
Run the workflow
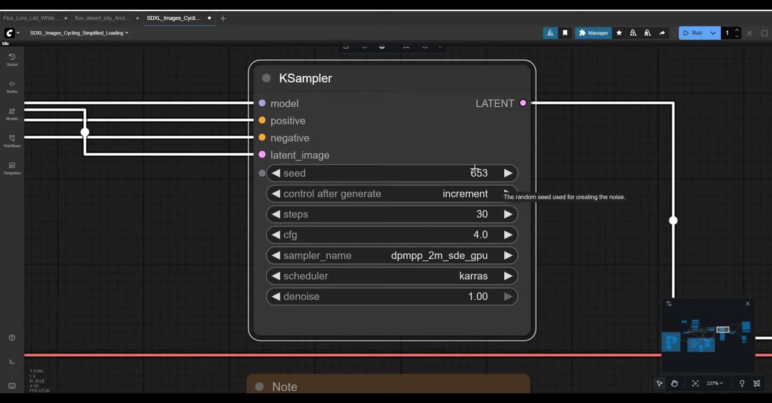(x=692, y=33)
